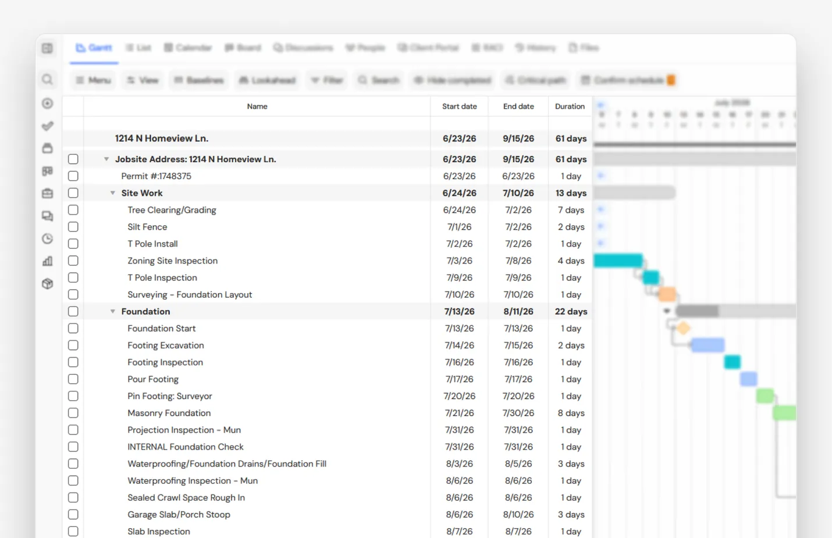Select the orange Foundation Start milestone diamond

pos(683,329)
